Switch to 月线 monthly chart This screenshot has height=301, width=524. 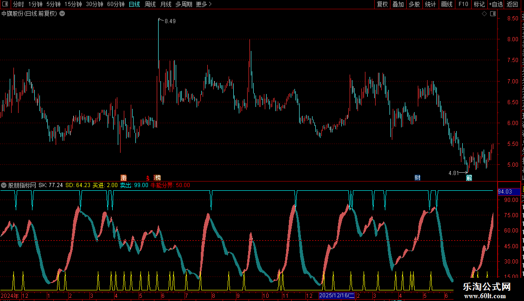166,4
